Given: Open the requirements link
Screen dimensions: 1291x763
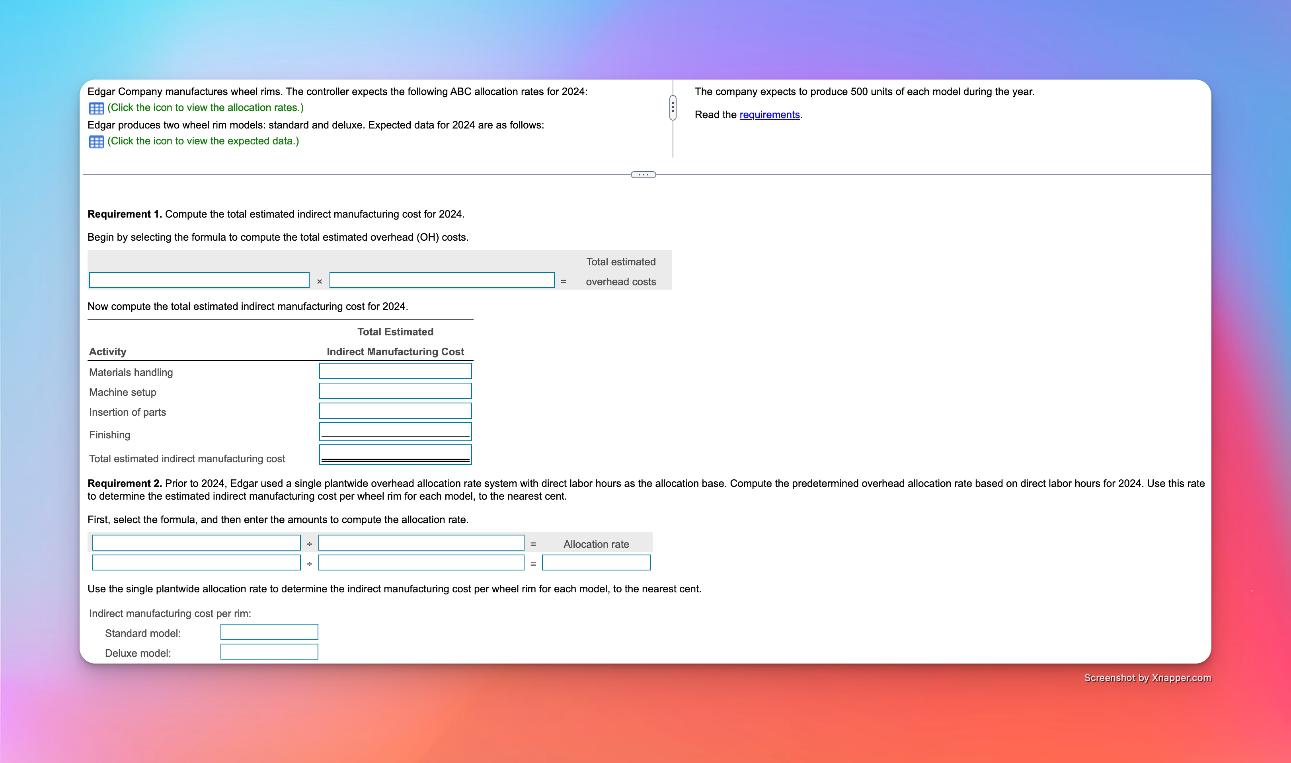Looking at the screenshot, I should pyautogui.click(x=769, y=115).
